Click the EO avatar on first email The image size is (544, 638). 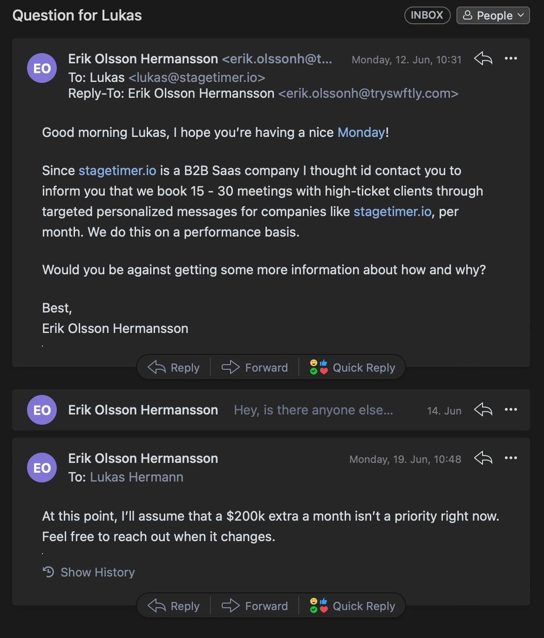(42, 68)
